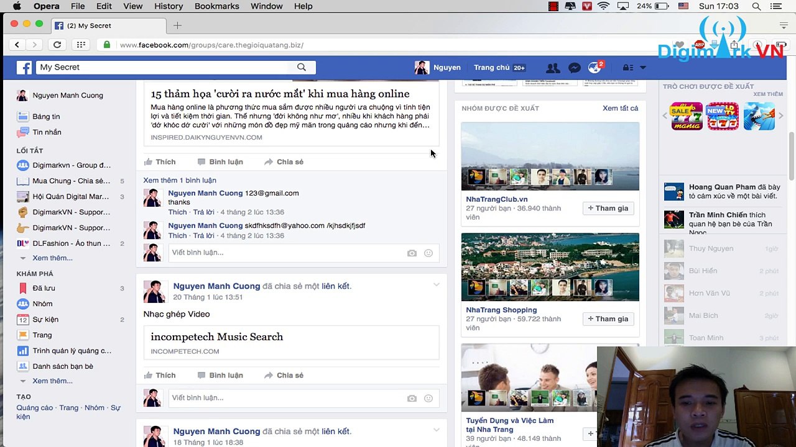Click Bình luận on the '15 thảm họa' post
The image size is (796, 447).
tap(220, 162)
